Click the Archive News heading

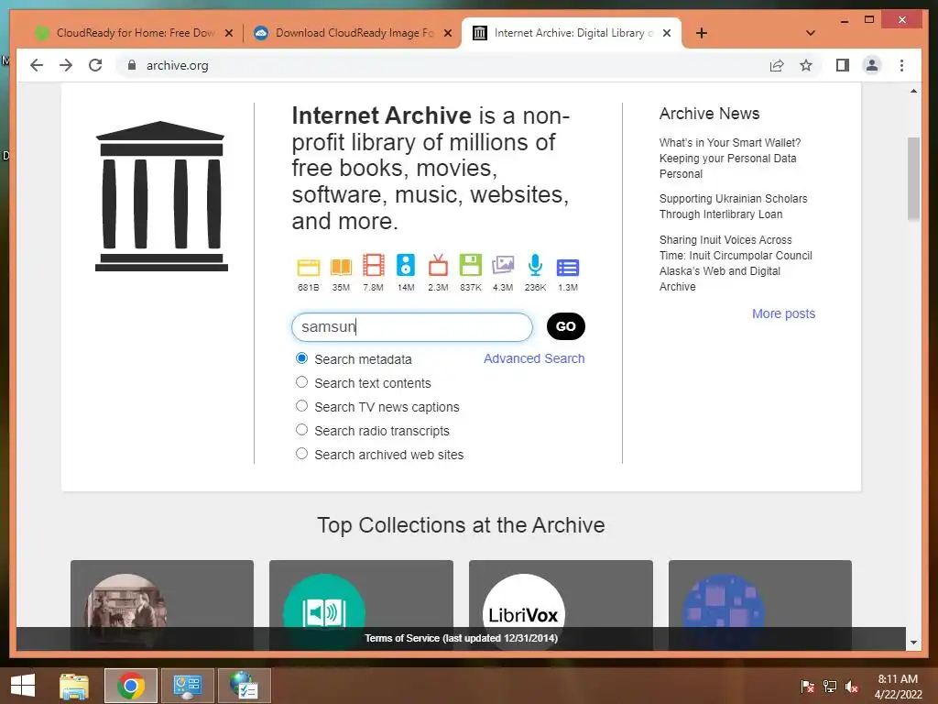tap(710, 114)
